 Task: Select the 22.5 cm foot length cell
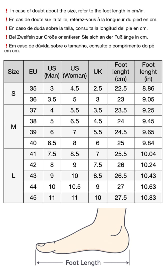pyautogui.click(x=121, y=88)
